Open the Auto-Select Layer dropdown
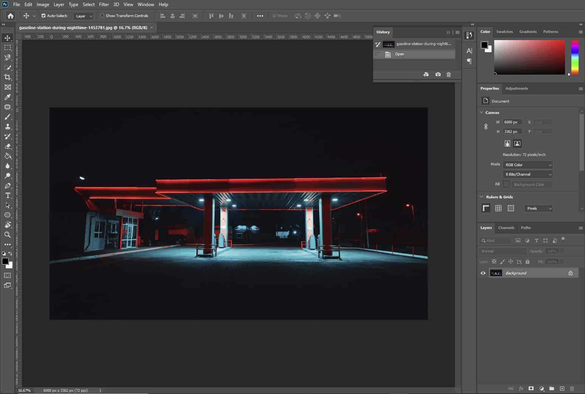Image resolution: width=585 pixels, height=394 pixels. click(x=84, y=16)
